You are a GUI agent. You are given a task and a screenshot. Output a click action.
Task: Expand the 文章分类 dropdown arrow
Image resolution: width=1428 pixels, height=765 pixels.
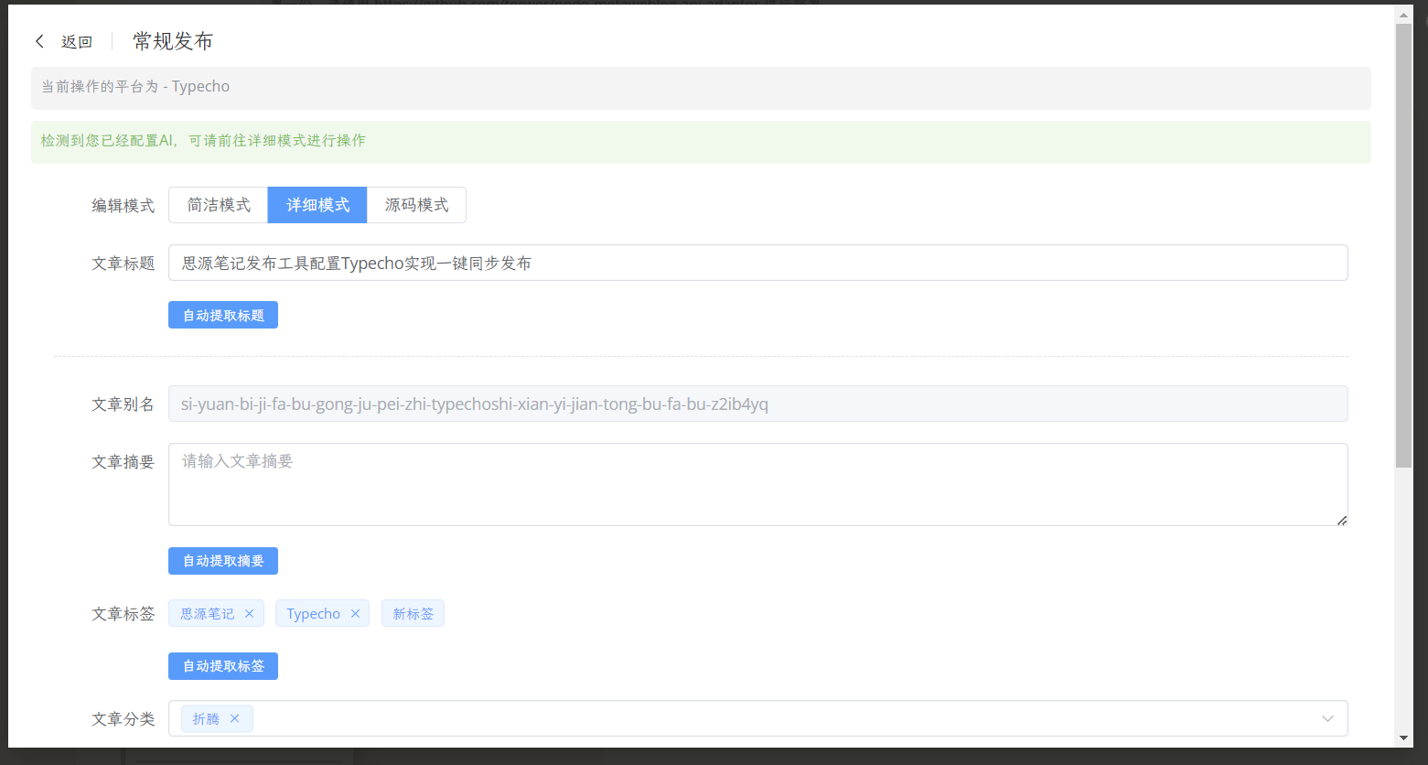pos(1327,719)
